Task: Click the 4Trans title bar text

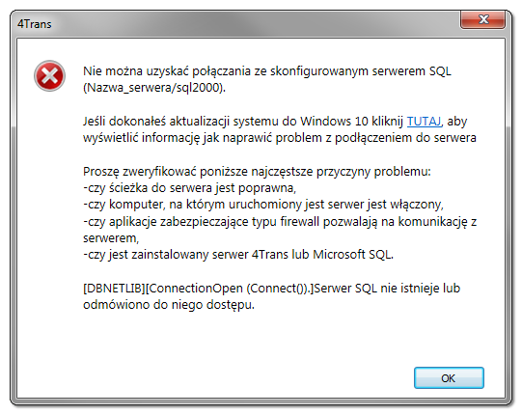Action: point(35,24)
